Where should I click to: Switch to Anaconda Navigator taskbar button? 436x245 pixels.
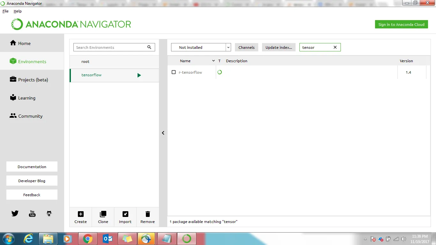tap(186, 239)
